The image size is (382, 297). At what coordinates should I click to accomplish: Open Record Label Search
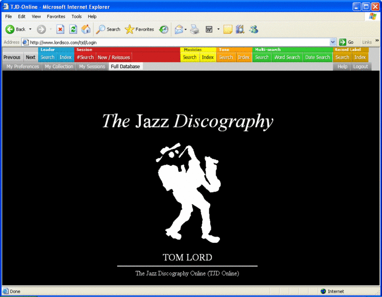click(342, 57)
